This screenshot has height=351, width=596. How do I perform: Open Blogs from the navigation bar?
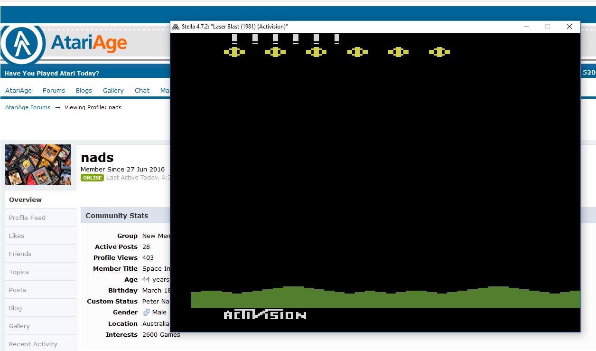84,90
